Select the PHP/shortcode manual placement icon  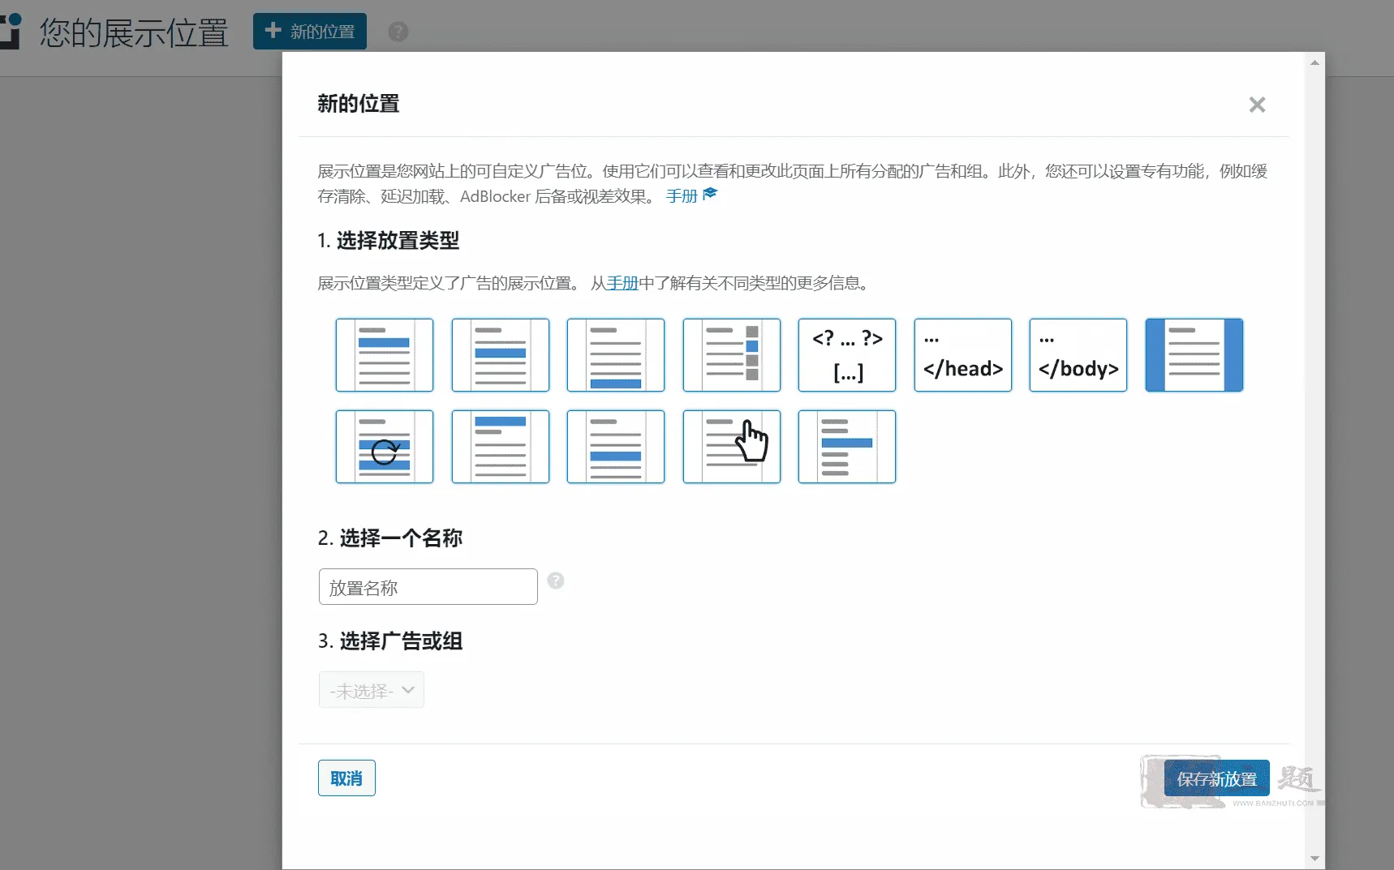847,355
